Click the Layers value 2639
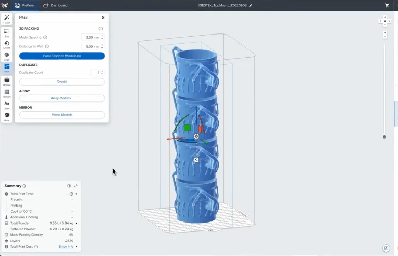The width and height of the screenshot is (398, 256). (69, 241)
